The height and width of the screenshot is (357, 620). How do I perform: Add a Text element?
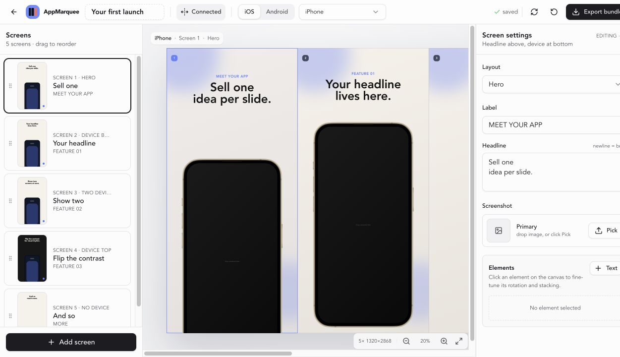click(606, 268)
